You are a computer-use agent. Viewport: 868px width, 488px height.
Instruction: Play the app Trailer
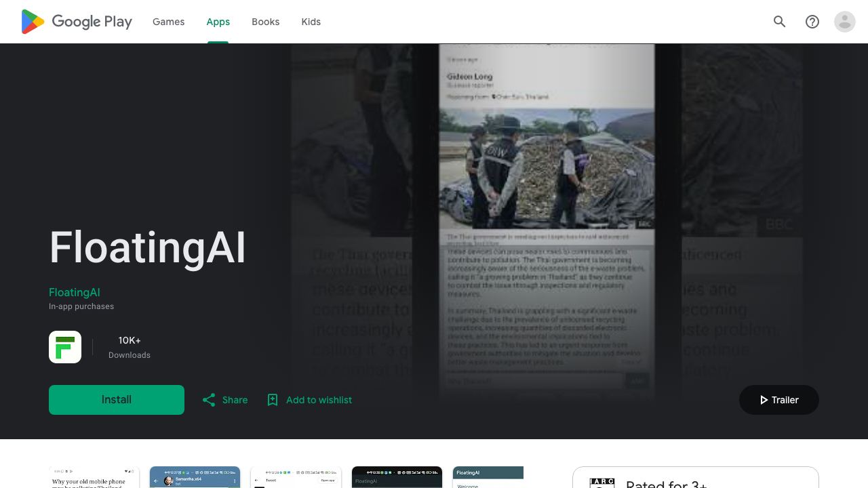click(779, 400)
